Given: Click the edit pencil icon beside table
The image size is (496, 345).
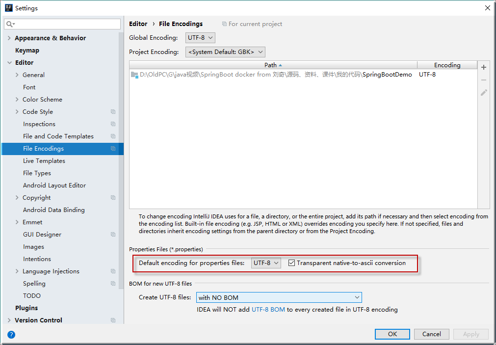Looking at the screenshot, I should click(484, 92).
